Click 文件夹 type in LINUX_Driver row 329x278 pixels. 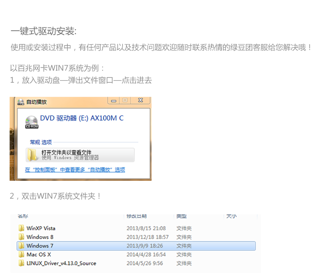pos(184,263)
